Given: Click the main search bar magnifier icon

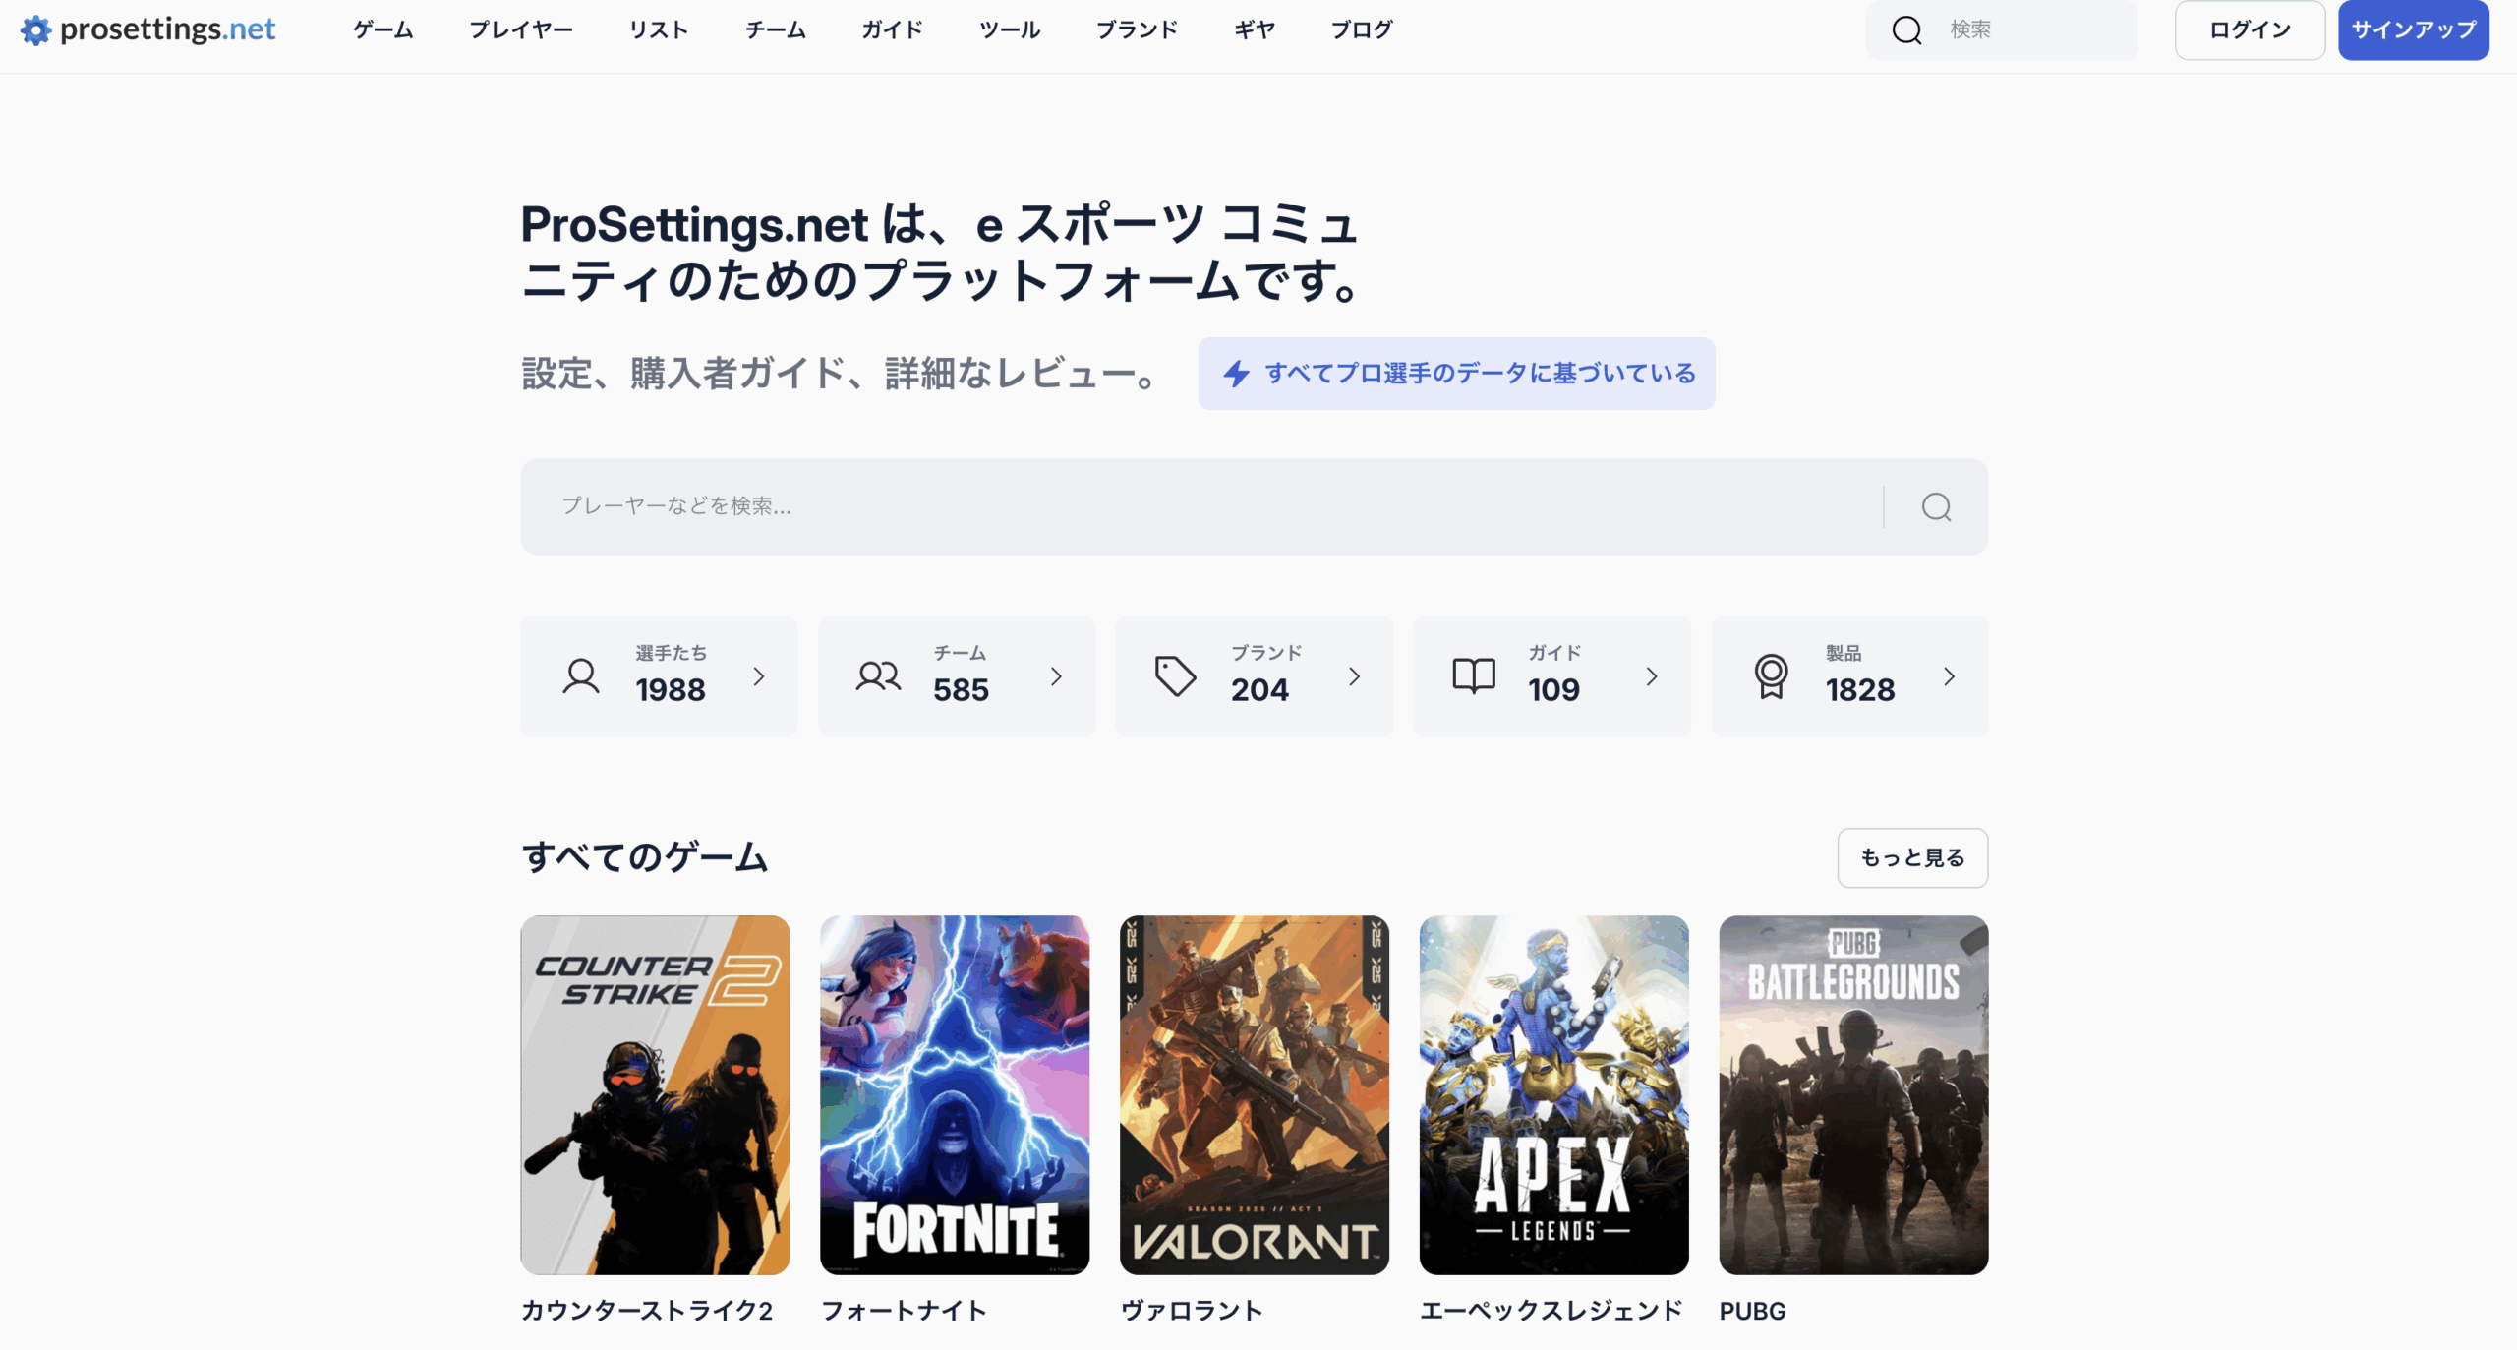Looking at the screenshot, I should 1936,506.
